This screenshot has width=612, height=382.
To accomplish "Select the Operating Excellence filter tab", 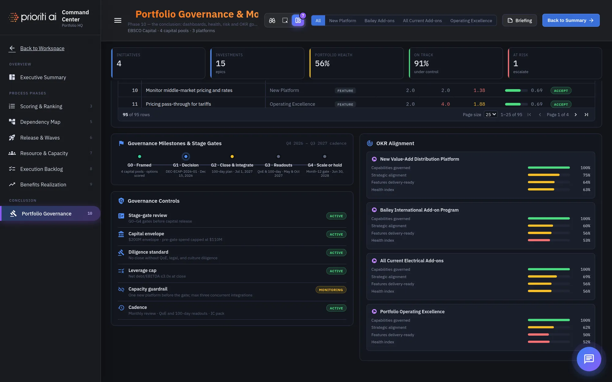I will tap(471, 20).
